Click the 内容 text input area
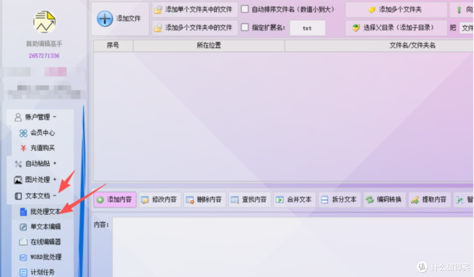This screenshot has height=277, width=474. pos(293,247)
